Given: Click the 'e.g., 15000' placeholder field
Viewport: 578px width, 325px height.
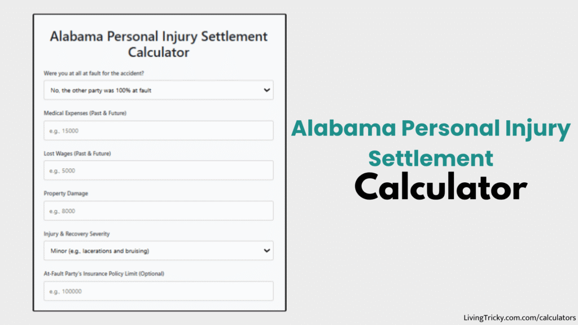Looking at the screenshot, I should coord(158,130).
